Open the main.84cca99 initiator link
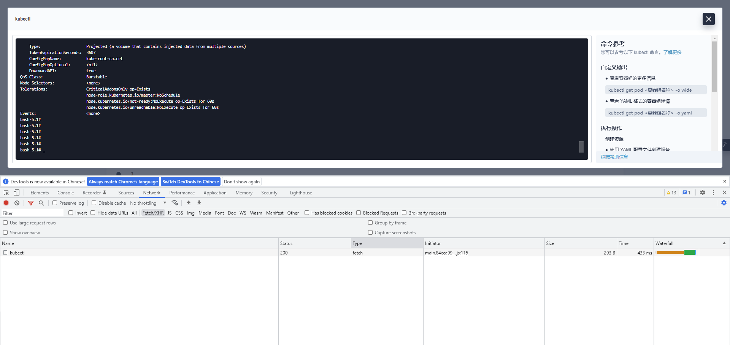The height and width of the screenshot is (345, 730). point(446,253)
